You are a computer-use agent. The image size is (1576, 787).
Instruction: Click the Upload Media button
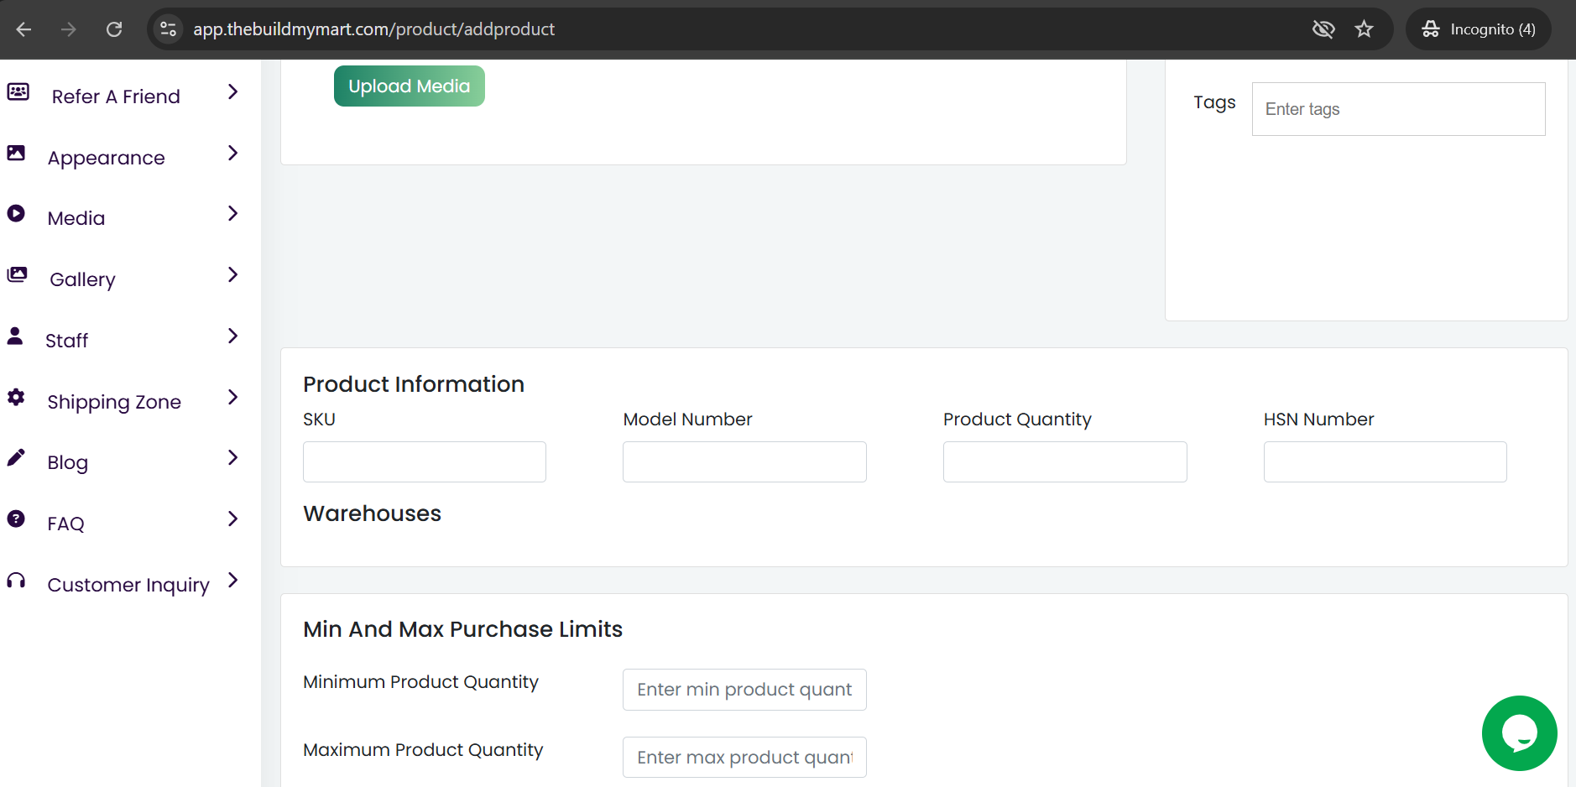point(410,86)
